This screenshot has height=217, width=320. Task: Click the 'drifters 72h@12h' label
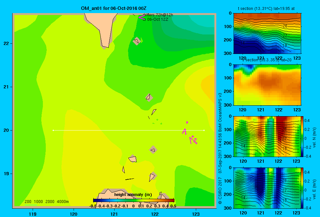pyautogui.click(x=158, y=15)
